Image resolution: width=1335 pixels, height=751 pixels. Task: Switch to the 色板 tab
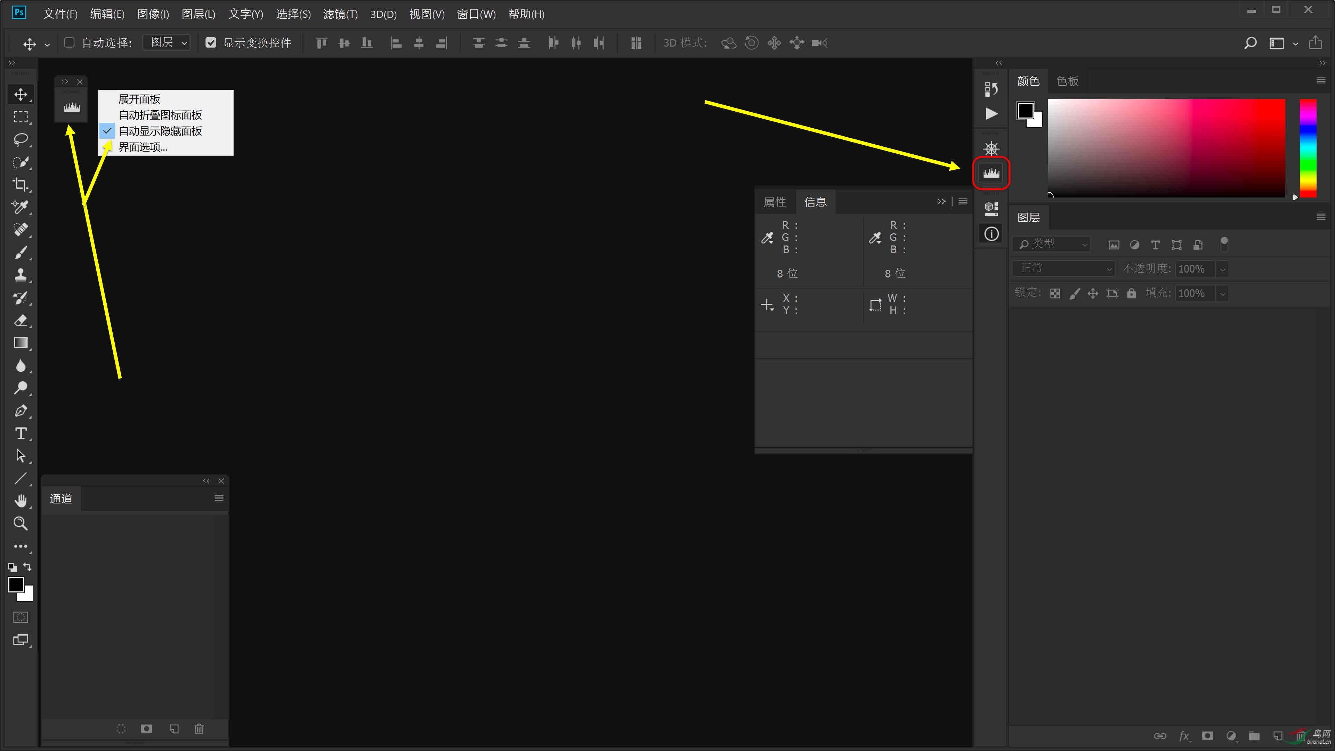(x=1067, y=81)
